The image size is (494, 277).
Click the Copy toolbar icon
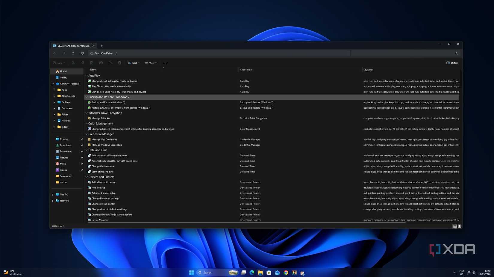(82, 63)
